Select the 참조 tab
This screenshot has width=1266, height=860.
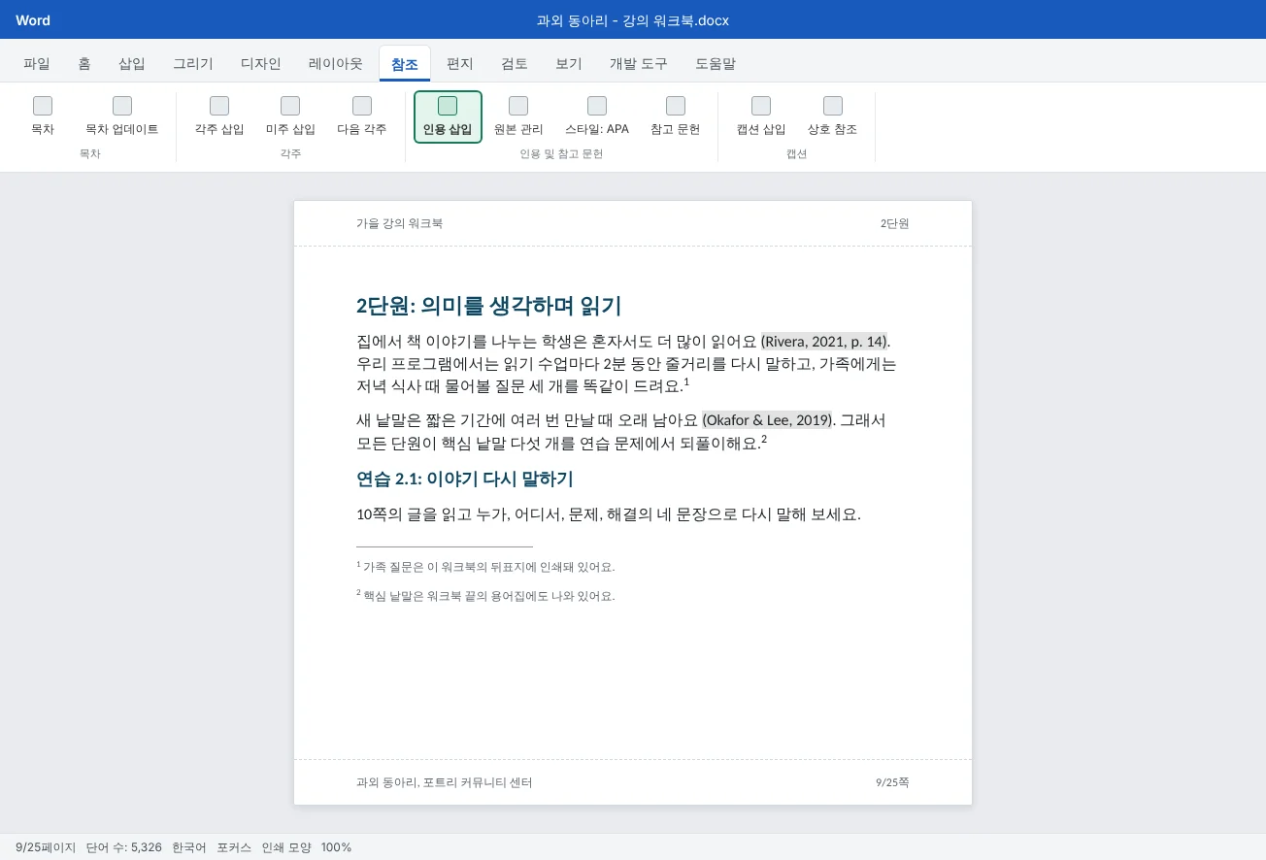coord(405,64)
